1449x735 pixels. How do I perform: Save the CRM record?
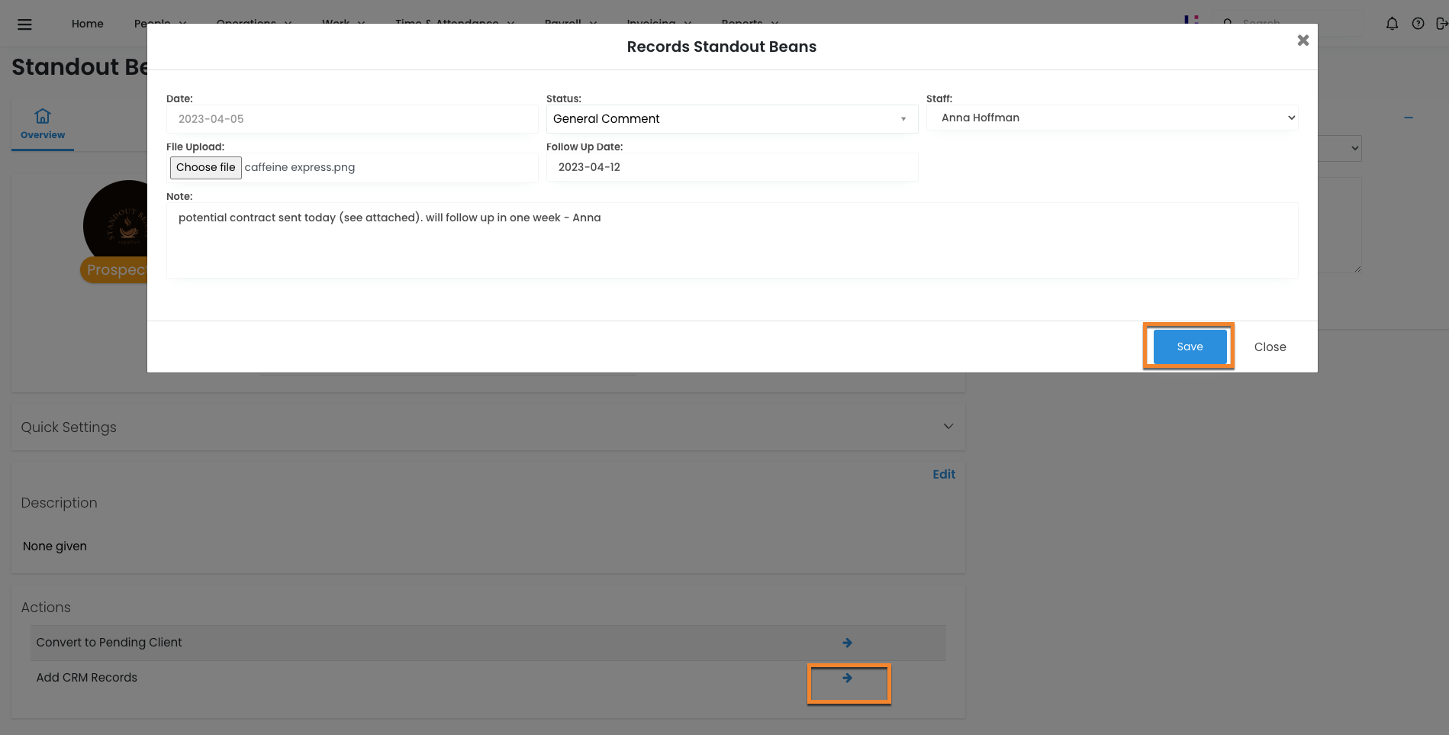pos(1189,347)
